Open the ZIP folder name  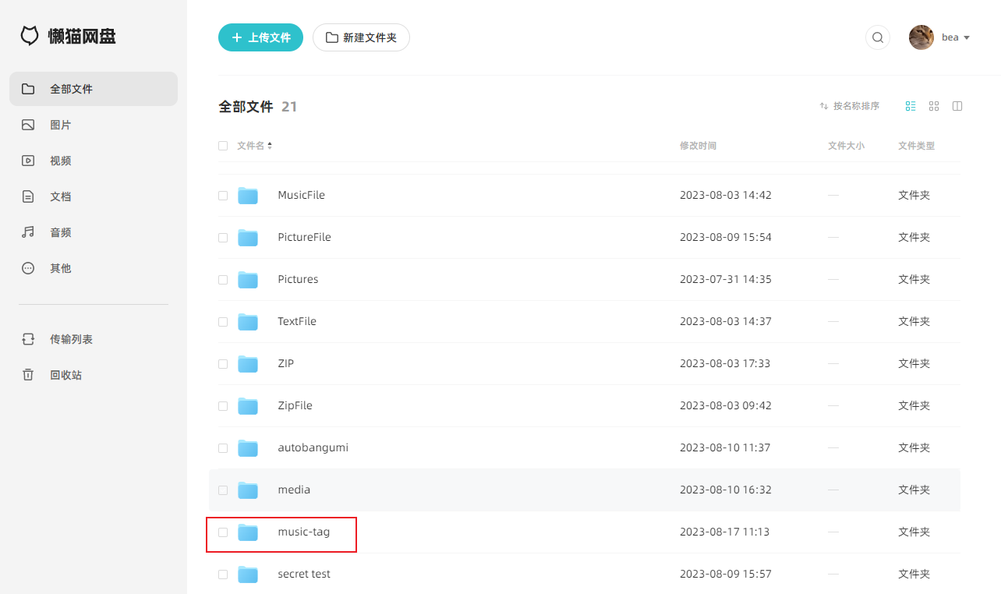point(286,364)
